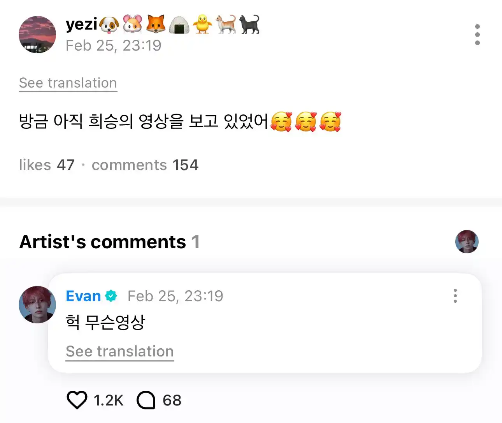See translation of yezi's post
The height and width of the screenshot is (423, 502).
(68, 83)
